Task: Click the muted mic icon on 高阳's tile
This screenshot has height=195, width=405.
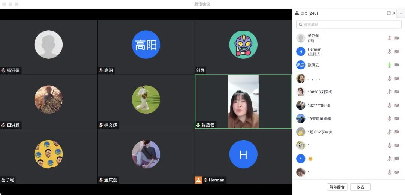Action: click(101, 70)
